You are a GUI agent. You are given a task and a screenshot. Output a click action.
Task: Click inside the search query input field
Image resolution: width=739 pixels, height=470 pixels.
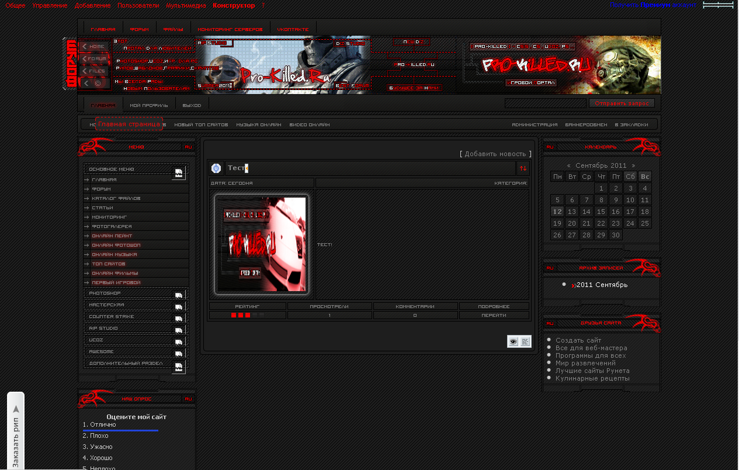545,103
